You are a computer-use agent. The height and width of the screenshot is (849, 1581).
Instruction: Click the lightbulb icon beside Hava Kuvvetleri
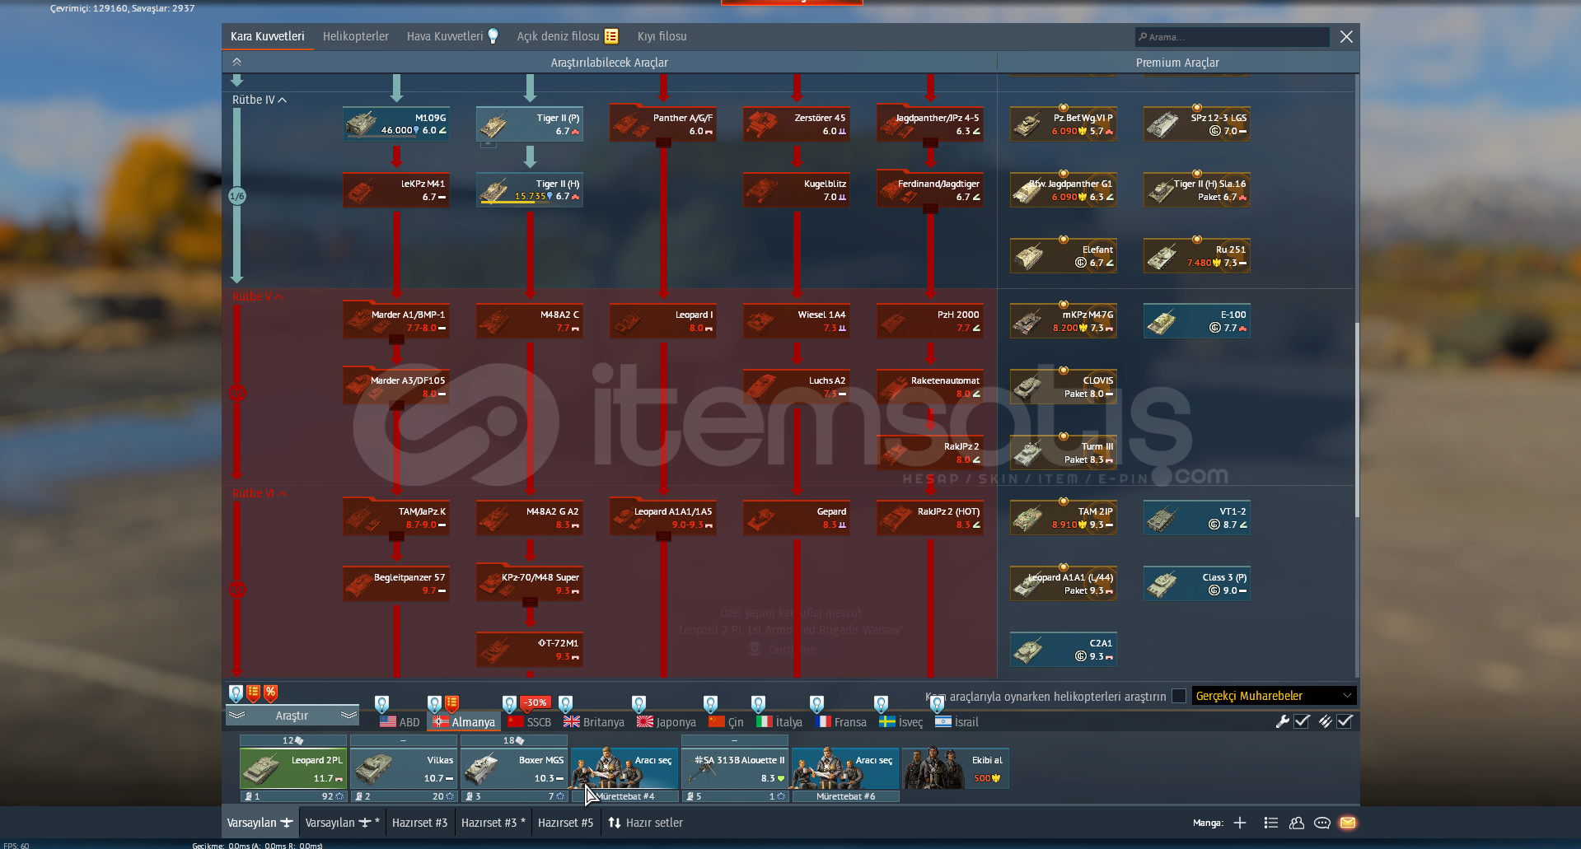pos(493,36)
